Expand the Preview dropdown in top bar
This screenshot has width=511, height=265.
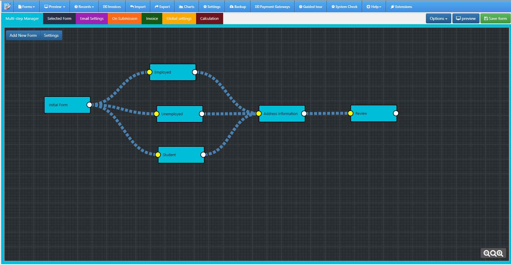point(55,6)
